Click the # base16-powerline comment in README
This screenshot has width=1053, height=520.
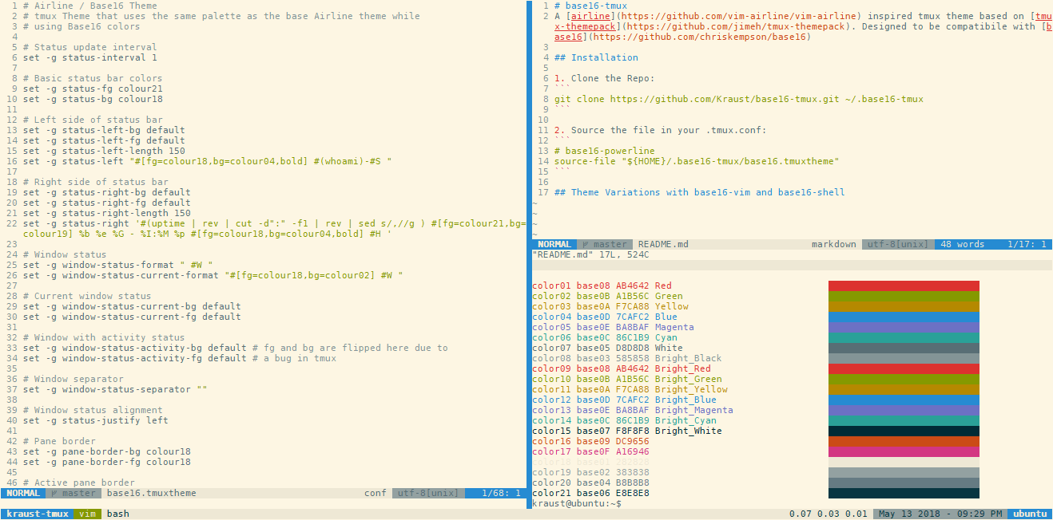[x=605, y=151]
